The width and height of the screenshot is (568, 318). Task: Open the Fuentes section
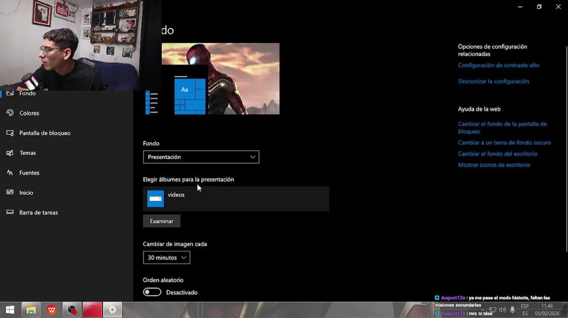29,173
